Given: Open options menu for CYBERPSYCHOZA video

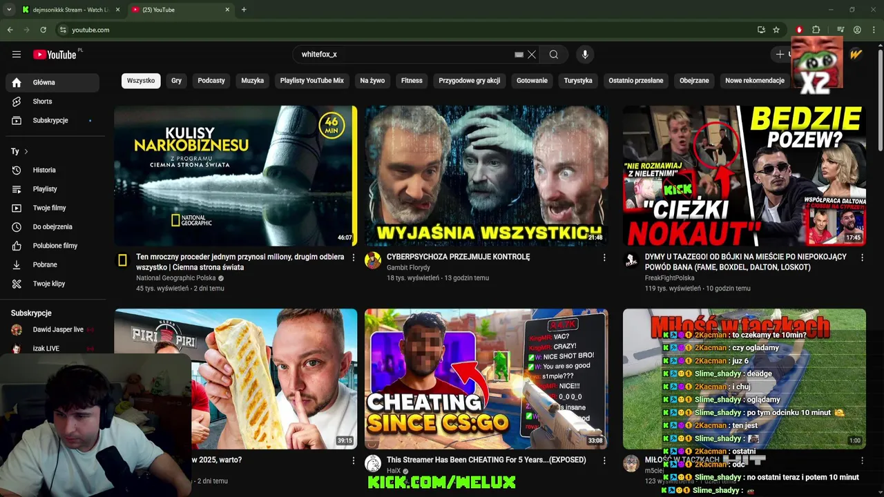Looking at the screenshot, I should coord(604,257).
